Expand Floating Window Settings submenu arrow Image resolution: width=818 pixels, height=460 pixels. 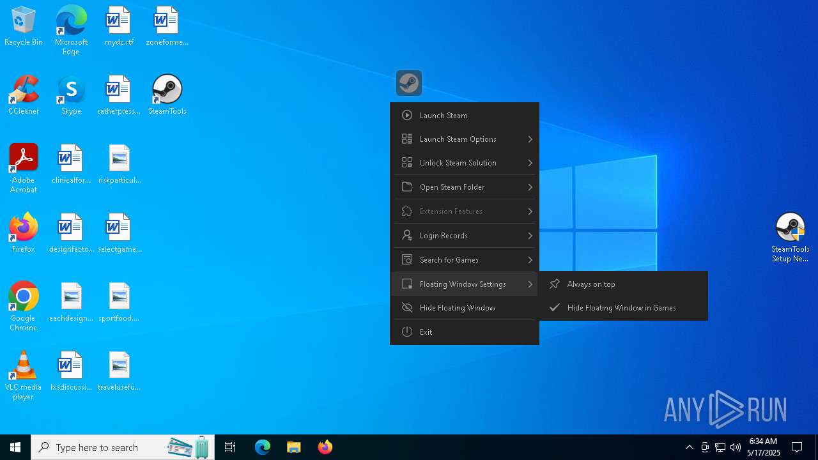pyautogui.click(x=530, y=284)
